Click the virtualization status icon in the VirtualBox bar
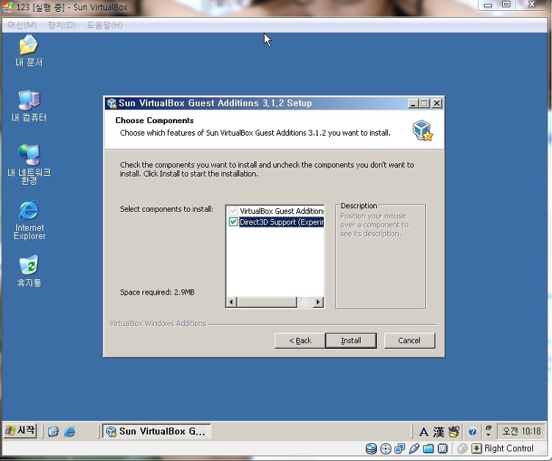This screenshot has width=552, height=461. click(443, 449)
